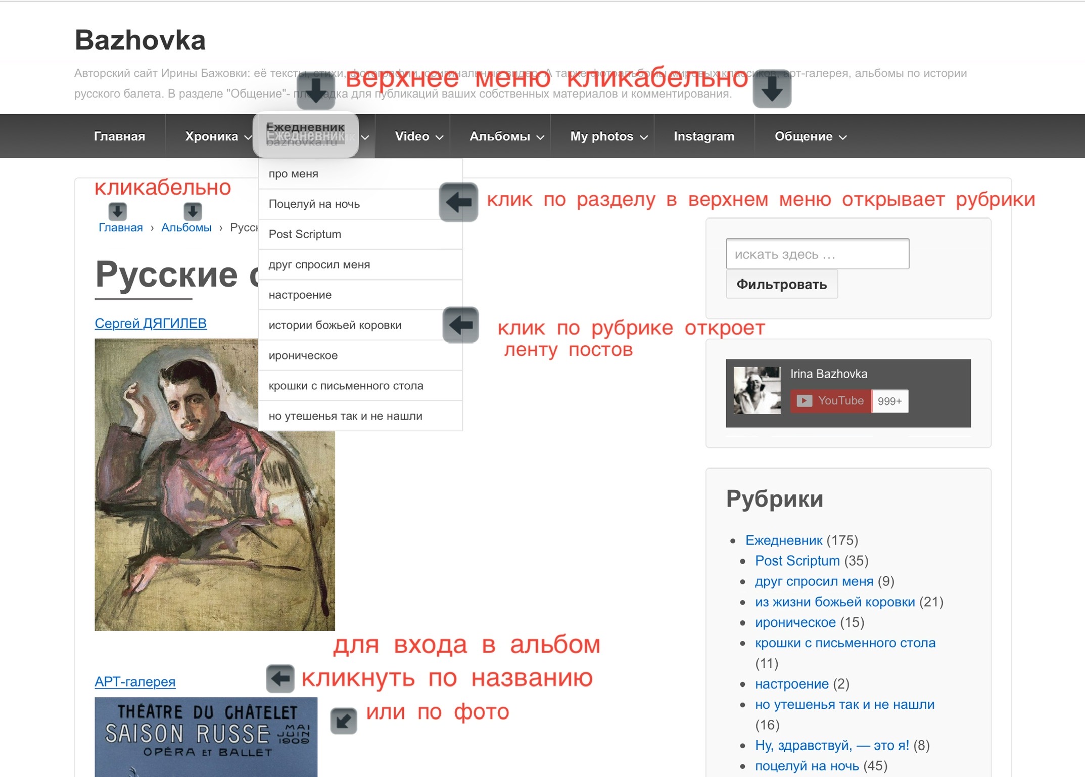Select 'ироническое' in the dropdown menu

click(x=360, y=356)
